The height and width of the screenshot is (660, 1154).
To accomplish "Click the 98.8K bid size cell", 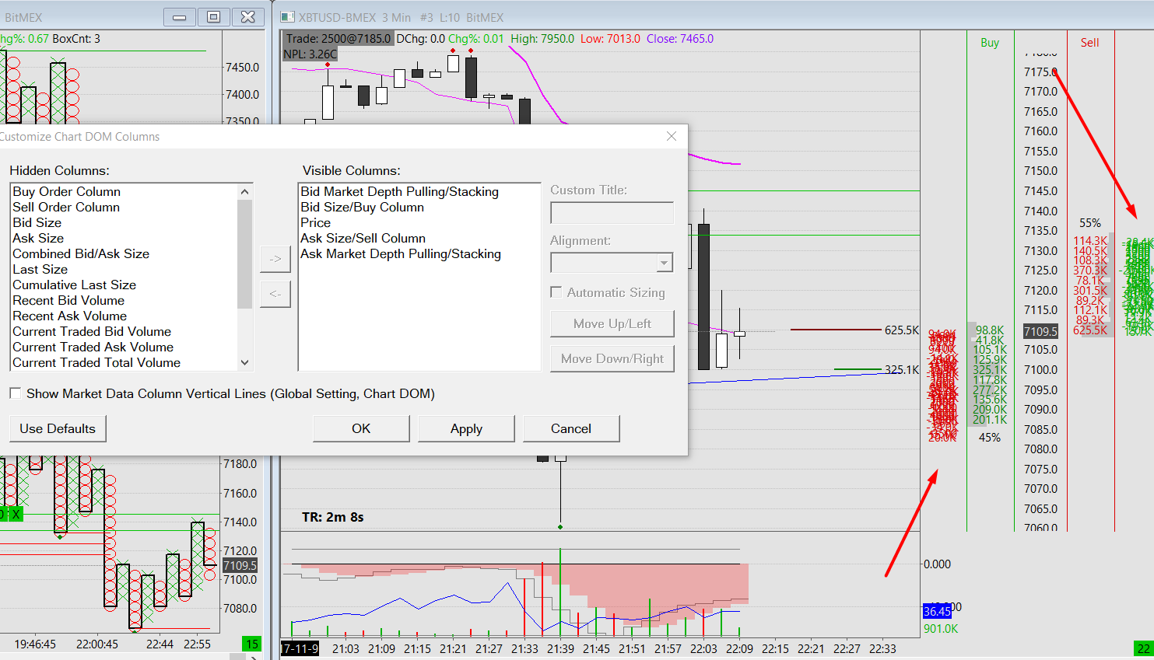I will tap(990, 330).
